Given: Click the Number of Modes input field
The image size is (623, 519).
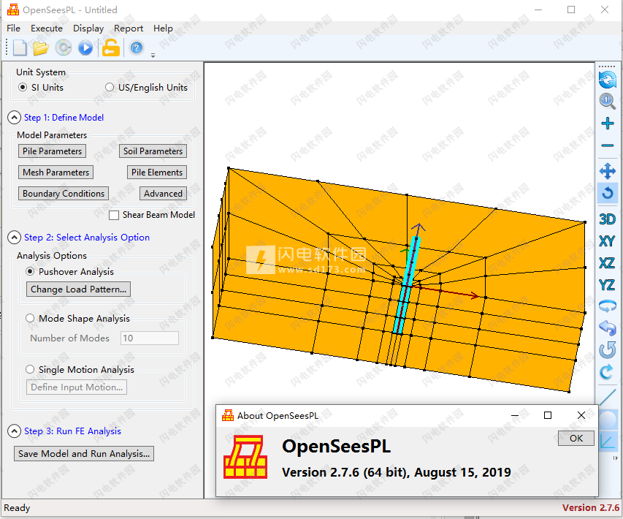Looking at the screenshot, I should coord(150,338).
